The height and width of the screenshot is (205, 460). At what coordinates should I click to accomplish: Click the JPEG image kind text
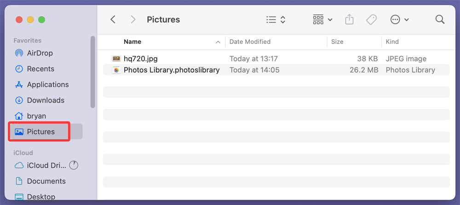point(406,59)
